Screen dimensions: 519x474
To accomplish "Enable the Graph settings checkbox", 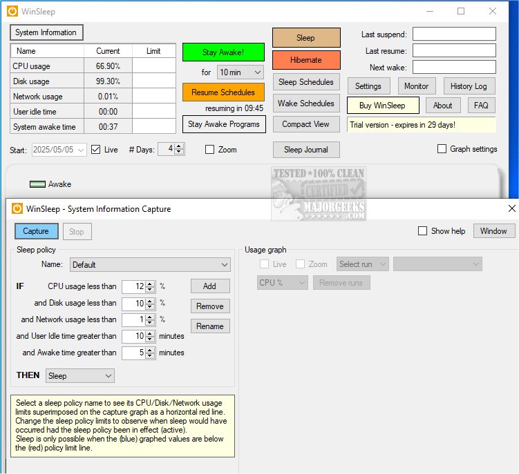I will coord(442,149).
